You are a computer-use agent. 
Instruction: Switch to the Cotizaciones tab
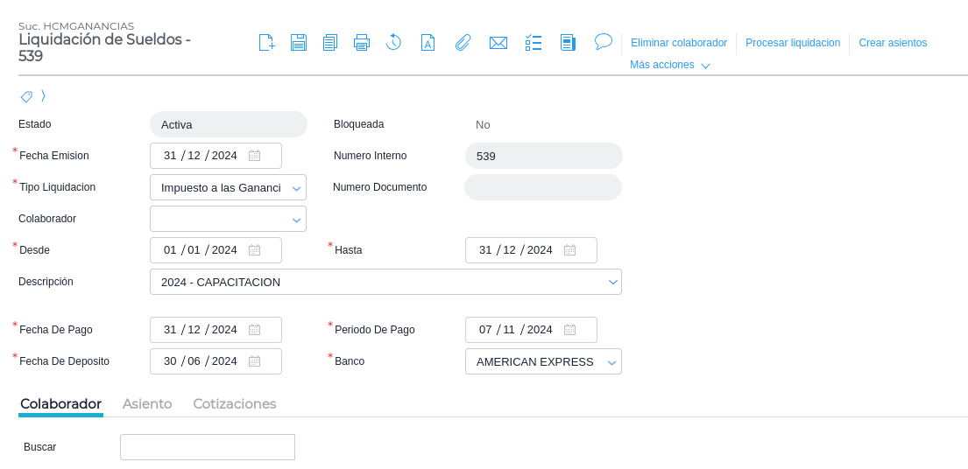[235, 403]
